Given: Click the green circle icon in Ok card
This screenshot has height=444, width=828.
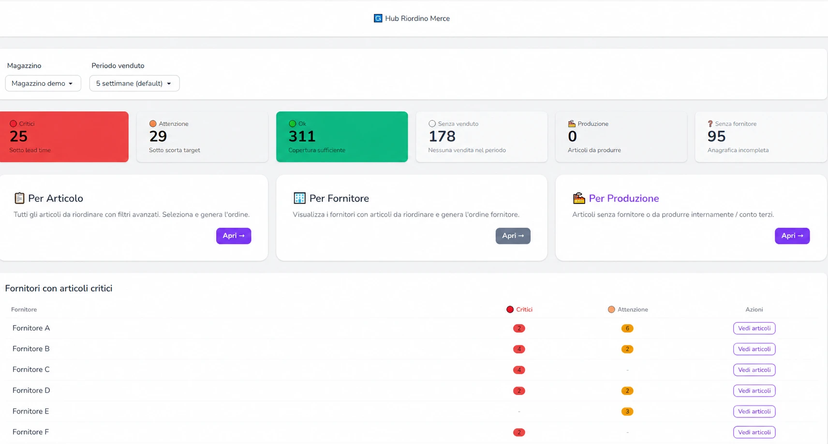Looking at the screenshot, I should [292, 124].
